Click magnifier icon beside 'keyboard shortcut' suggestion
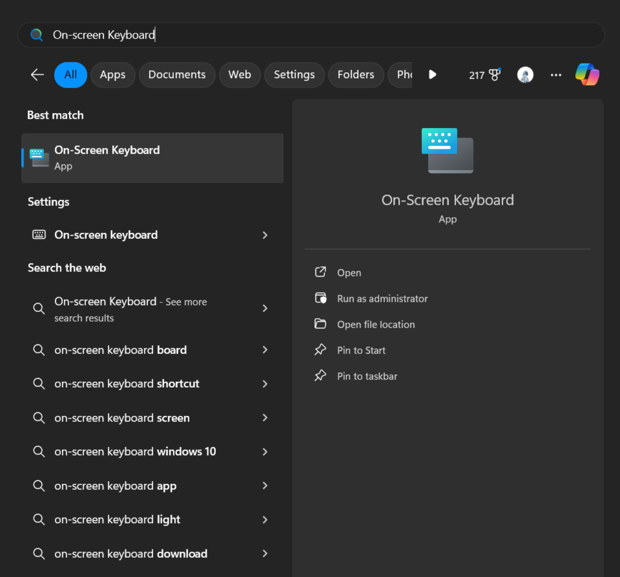This screenshot has width=620, height=577. (x=39, y=383)
